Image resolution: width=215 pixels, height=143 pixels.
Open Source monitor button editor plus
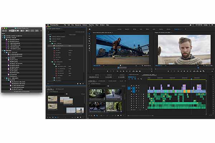pyautogui.click(x=152, y=71)
